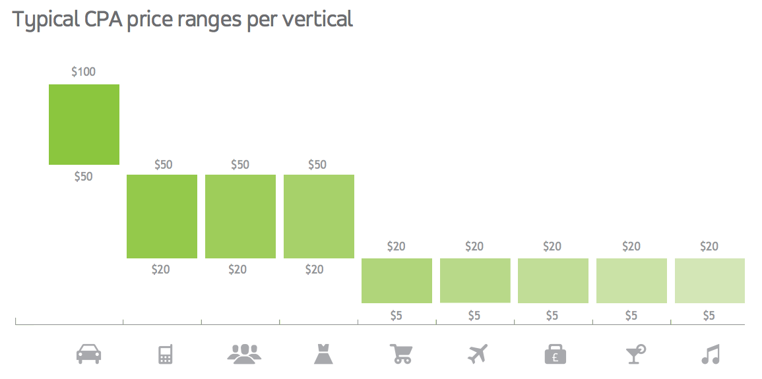762x379 pixels.
Task: Click the group of people icon
Action: [245, 354]
